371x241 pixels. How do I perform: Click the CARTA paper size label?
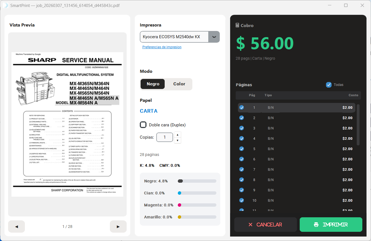point(148,111)
